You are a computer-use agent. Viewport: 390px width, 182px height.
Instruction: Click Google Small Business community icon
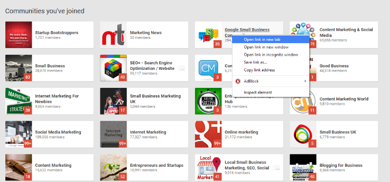(208, 34)
